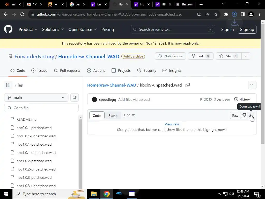Go to the Security tab
265x199 pixels.
pyautogui.click(x=147, y=70)
